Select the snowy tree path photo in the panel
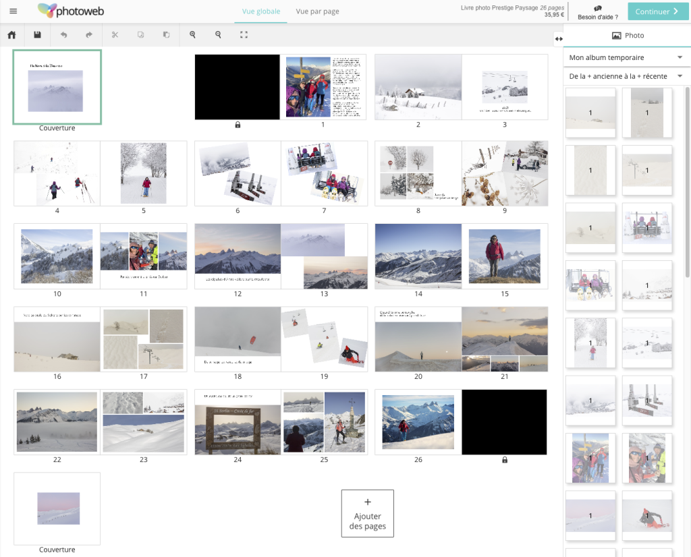691x557 pixels. (x=590, y=343)
